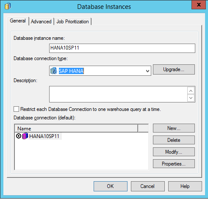Click the highlighted SAP HANA text
This screenshot has height=199, width=208.
71,71
